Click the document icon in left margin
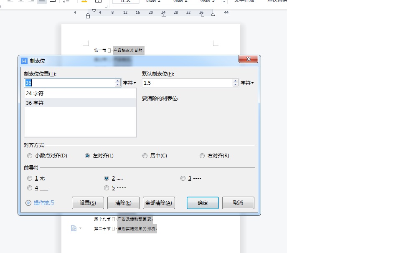Viewport: 401px width, 253px height. pyautogui.click(x=74, y=228)
